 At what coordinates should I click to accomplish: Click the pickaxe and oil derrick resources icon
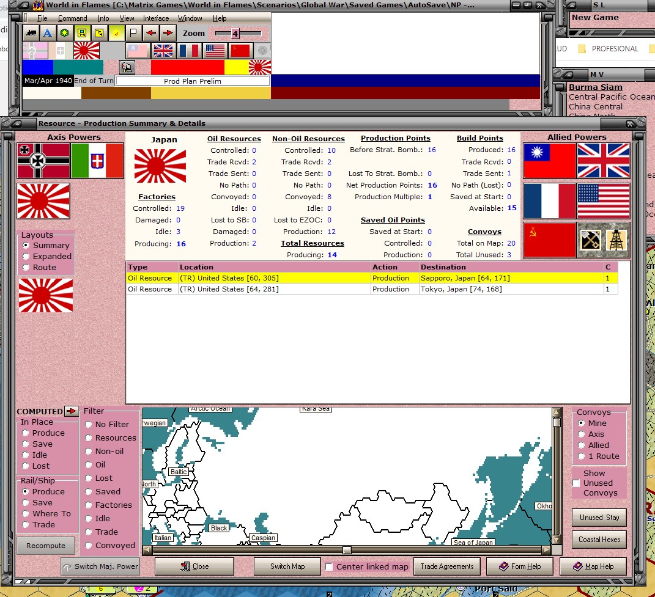click(x=604, y=240)
